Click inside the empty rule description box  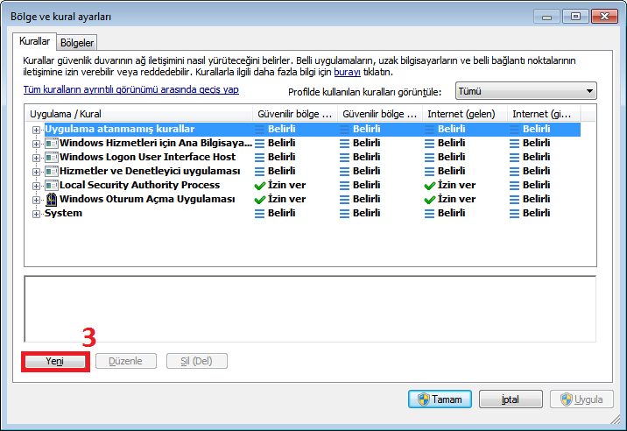(310, 308)
